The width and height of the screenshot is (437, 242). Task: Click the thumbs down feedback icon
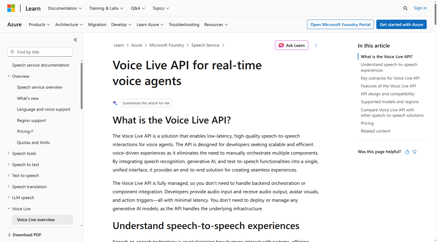[415, 152]
